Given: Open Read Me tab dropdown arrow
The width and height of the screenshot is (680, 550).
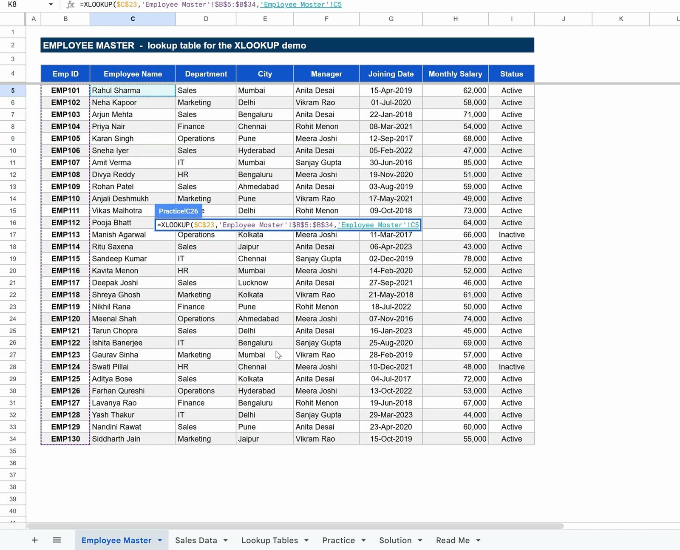Looking at the screenshot, I should (478, 540).
